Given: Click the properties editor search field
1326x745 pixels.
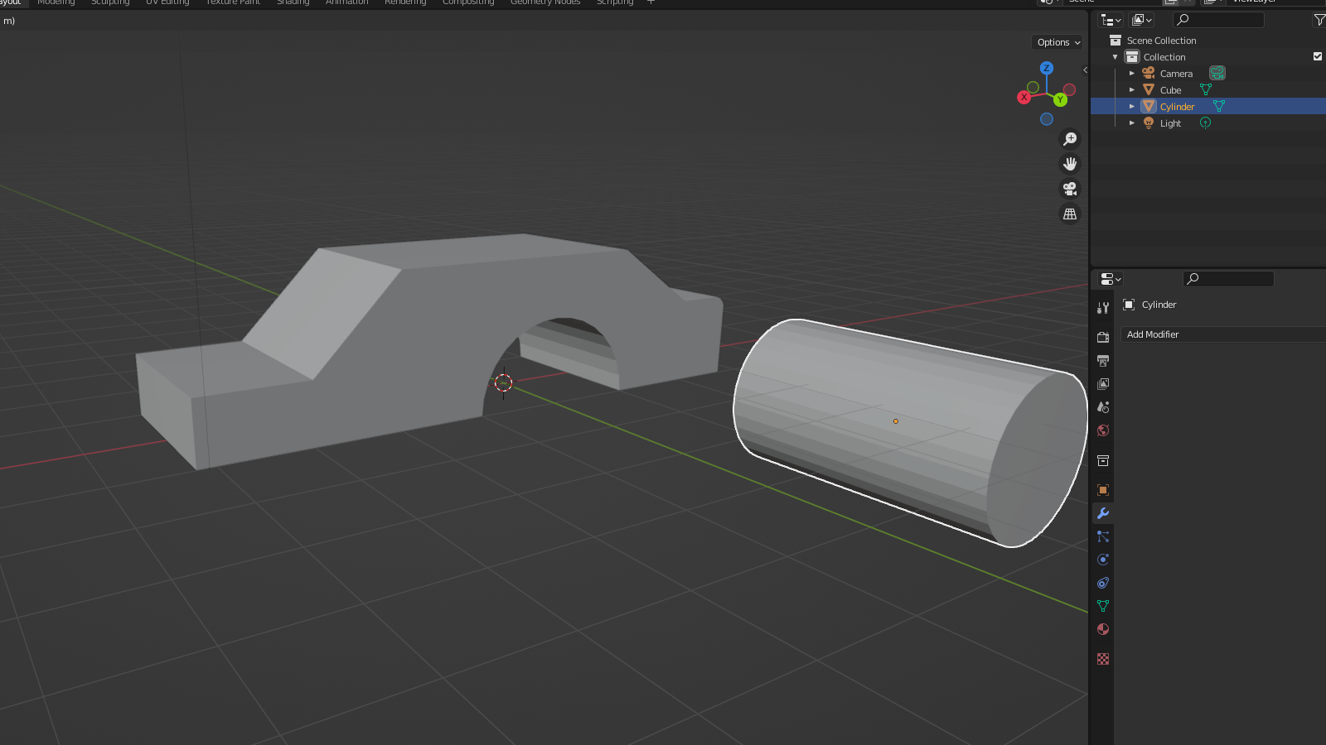Looking at the screenshot, I should 1228,279.
